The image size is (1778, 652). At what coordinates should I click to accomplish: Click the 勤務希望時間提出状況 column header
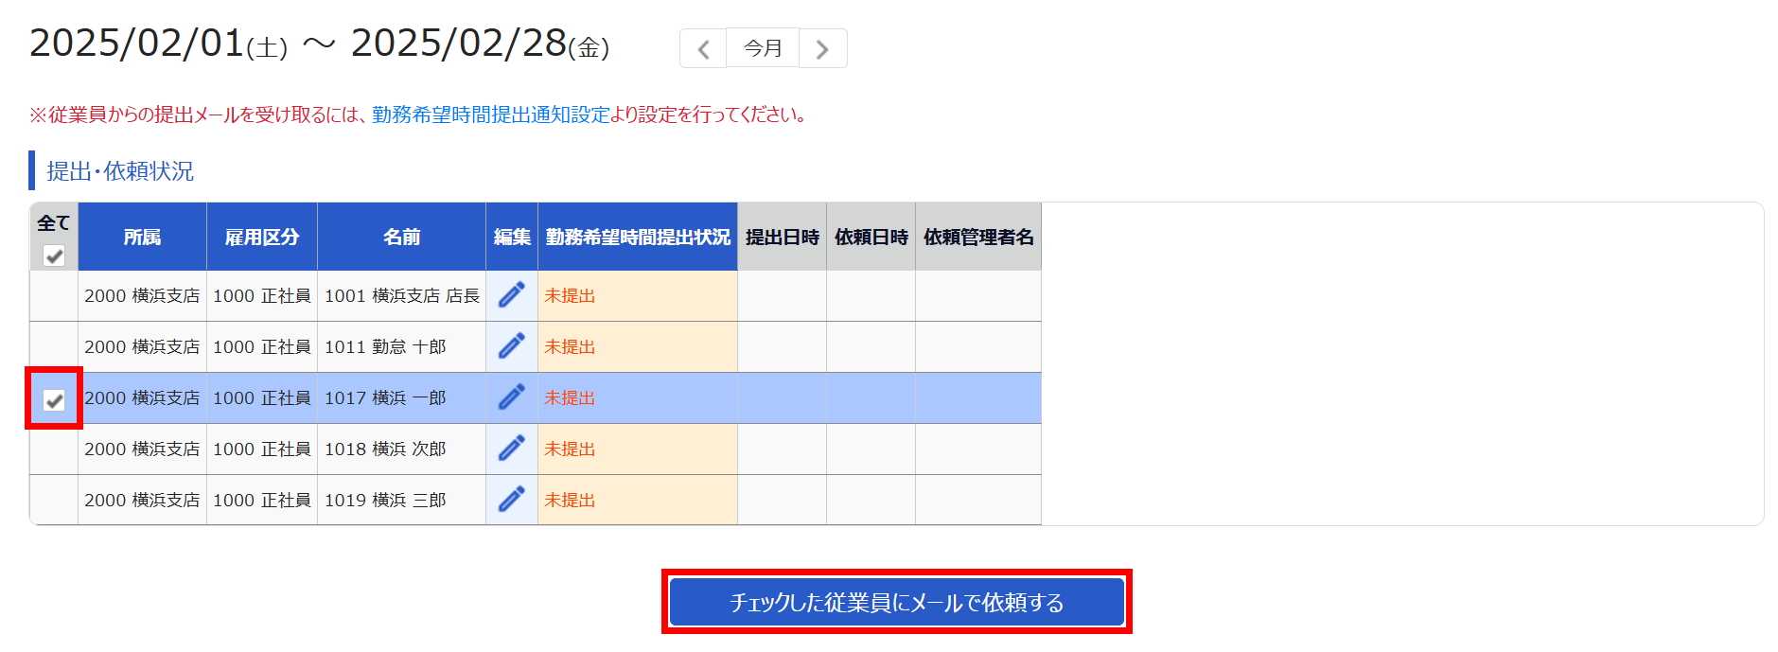click(x=638, y=237)
